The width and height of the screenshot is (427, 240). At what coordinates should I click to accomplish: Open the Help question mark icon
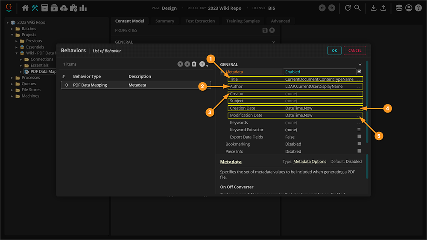tap(418, 8)
